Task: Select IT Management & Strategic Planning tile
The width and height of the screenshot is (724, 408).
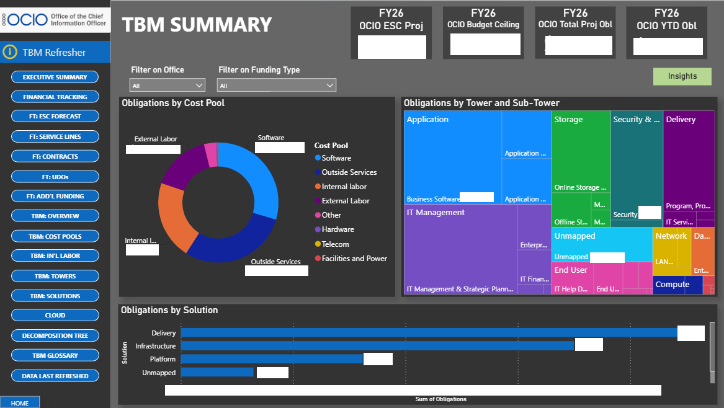Action: point(461,249)
